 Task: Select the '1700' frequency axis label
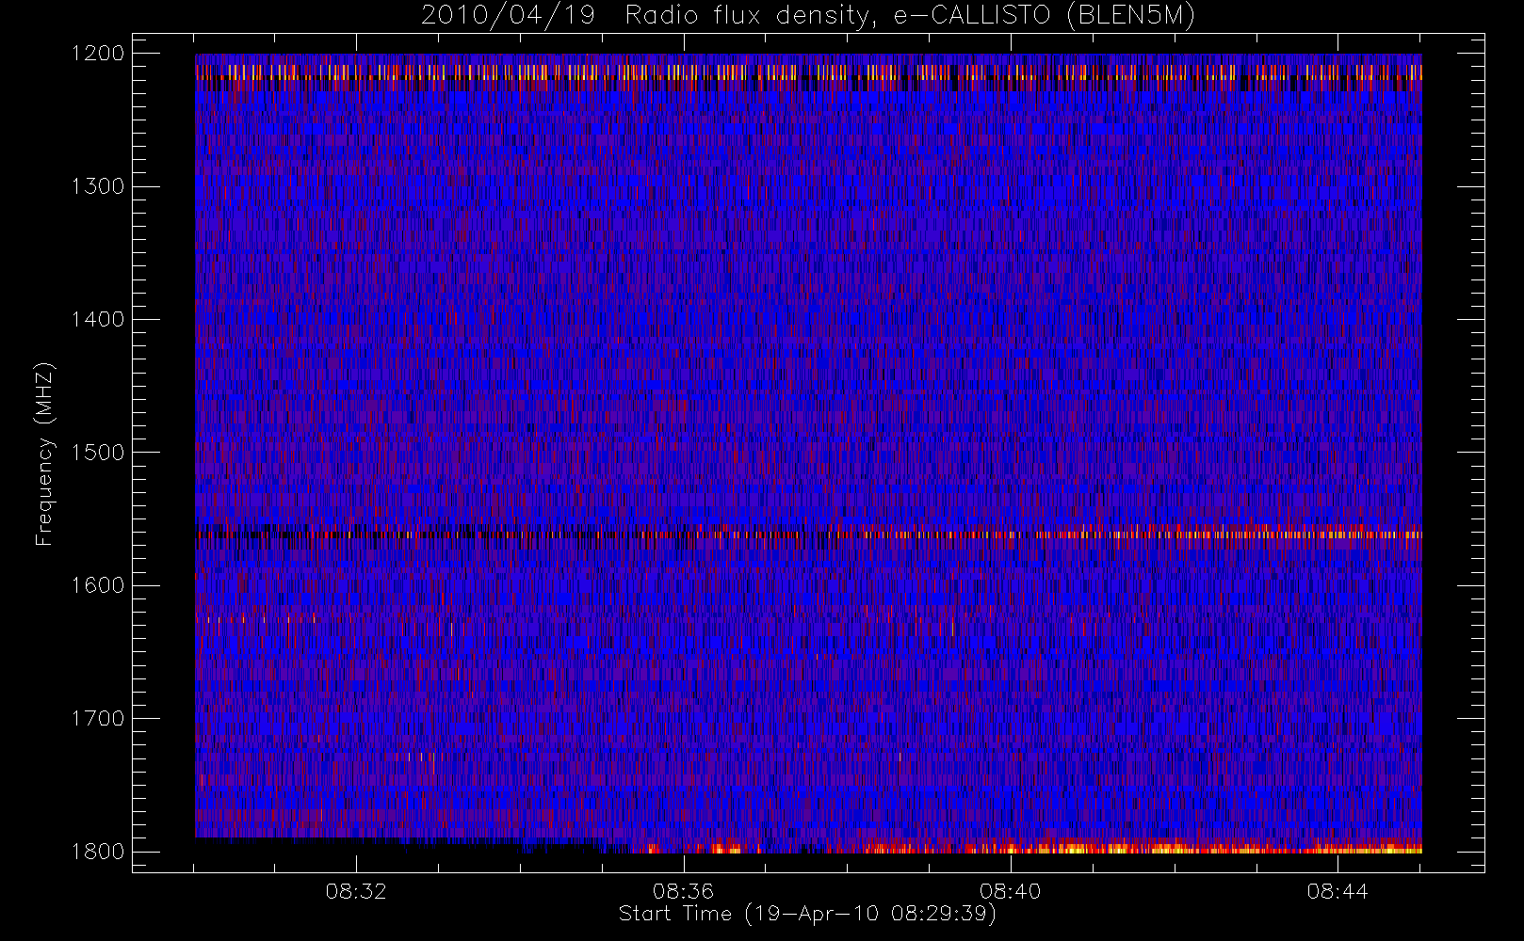[x=98, y=718]
